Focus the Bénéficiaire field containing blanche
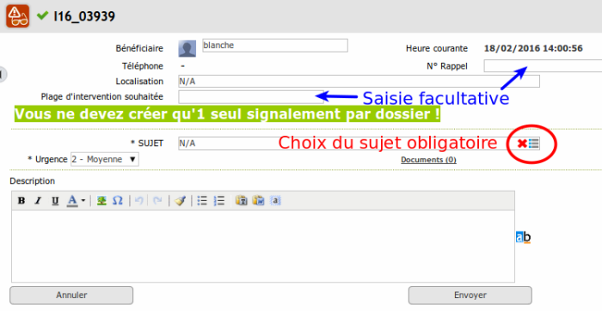The height and width of the screenshot is (311, 602). point(275,46)
